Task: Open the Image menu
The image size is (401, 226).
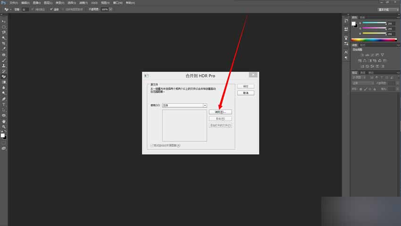Action: [x=37, y=3]
